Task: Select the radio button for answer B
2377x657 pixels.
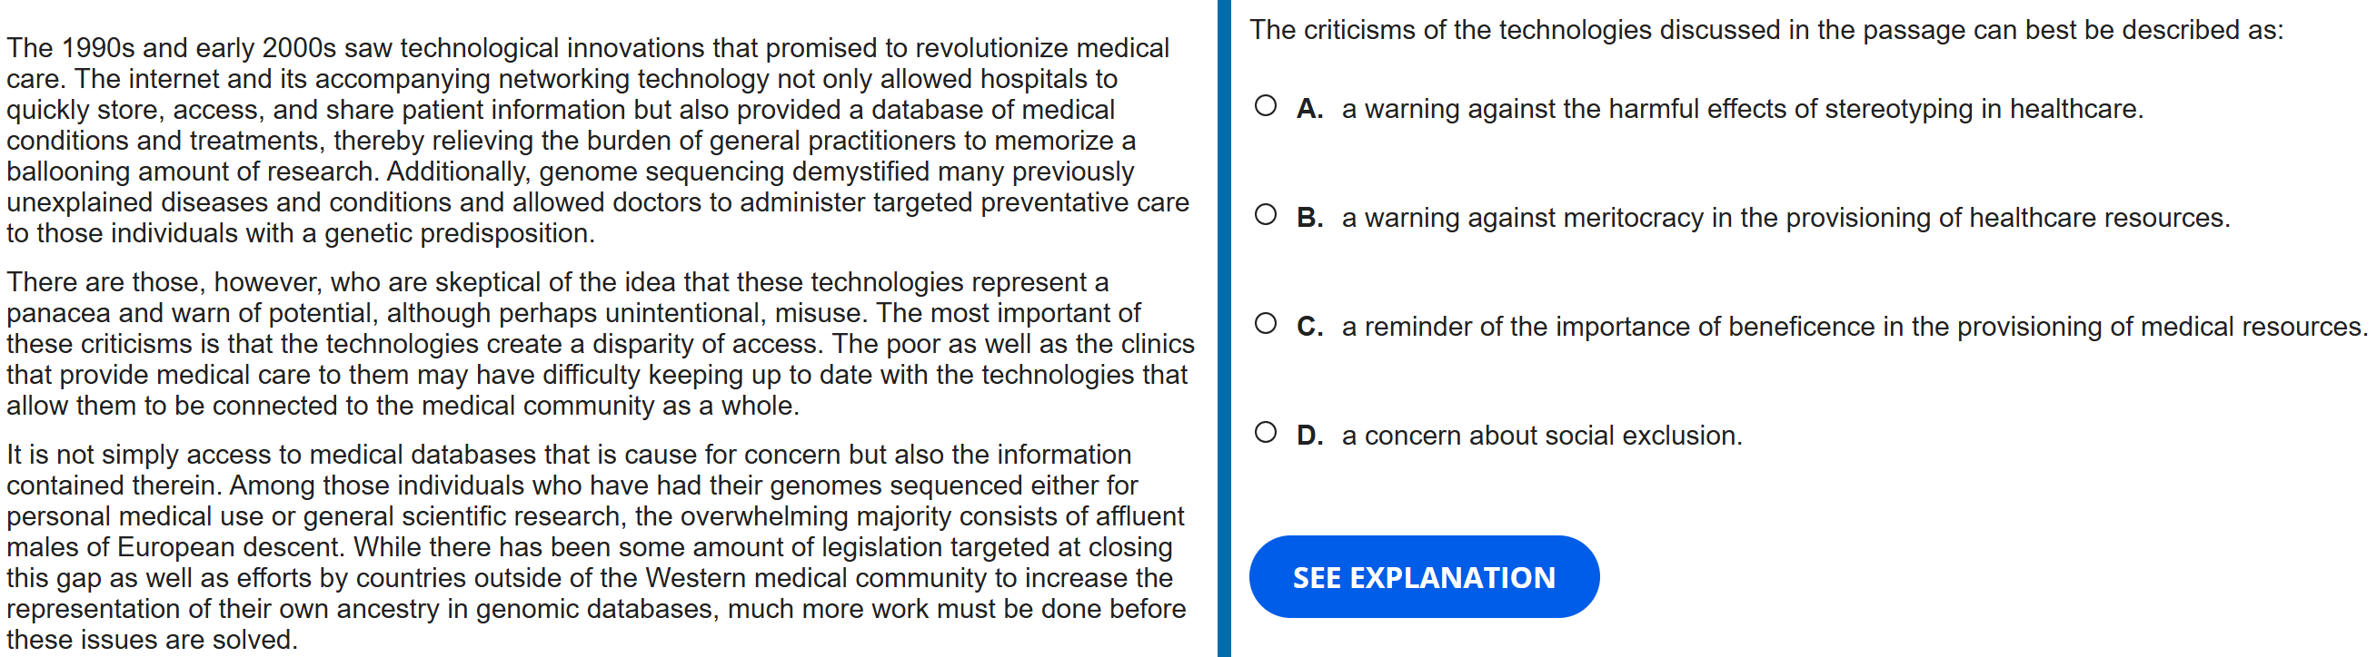Action: click(1265, 215)
